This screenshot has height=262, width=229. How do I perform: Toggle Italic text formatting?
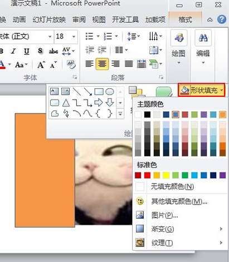tap(13, 51)
